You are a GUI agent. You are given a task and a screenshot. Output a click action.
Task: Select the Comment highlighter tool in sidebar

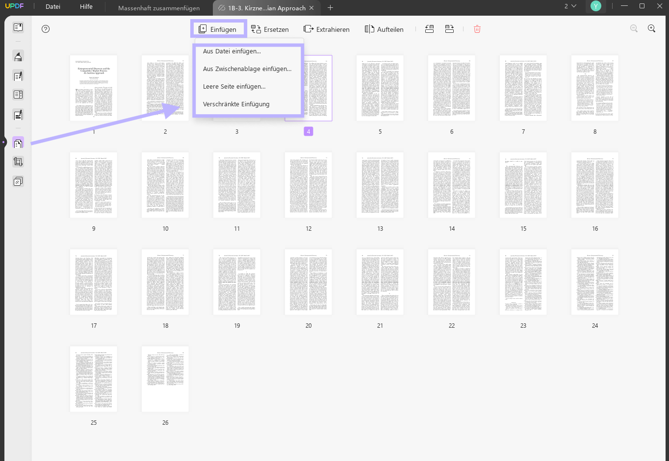click(18, 56)
